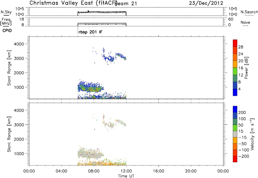This screenshot has height=178, width=258.
Task: Pick the light green Power segment between 12 and 16
Action: coord(235,71)
